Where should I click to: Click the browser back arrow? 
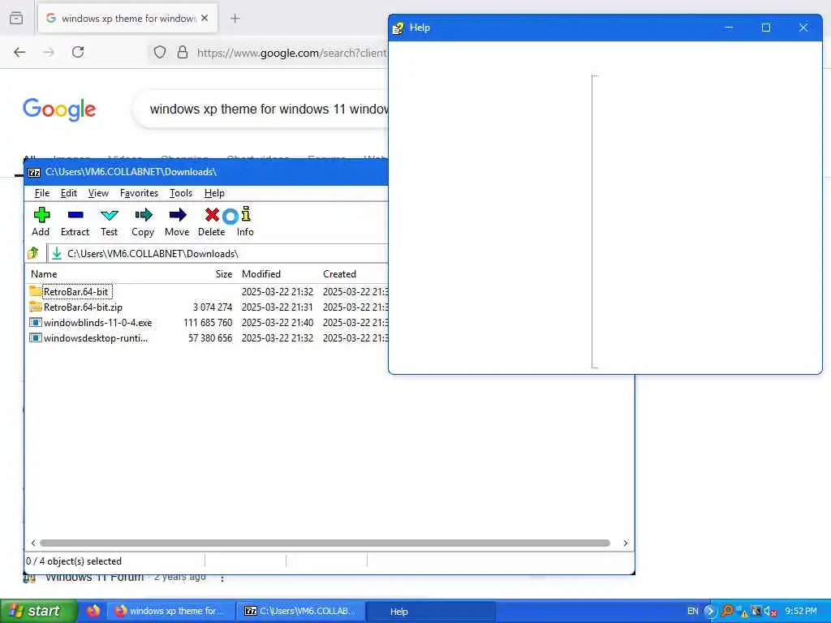[19, 52]
